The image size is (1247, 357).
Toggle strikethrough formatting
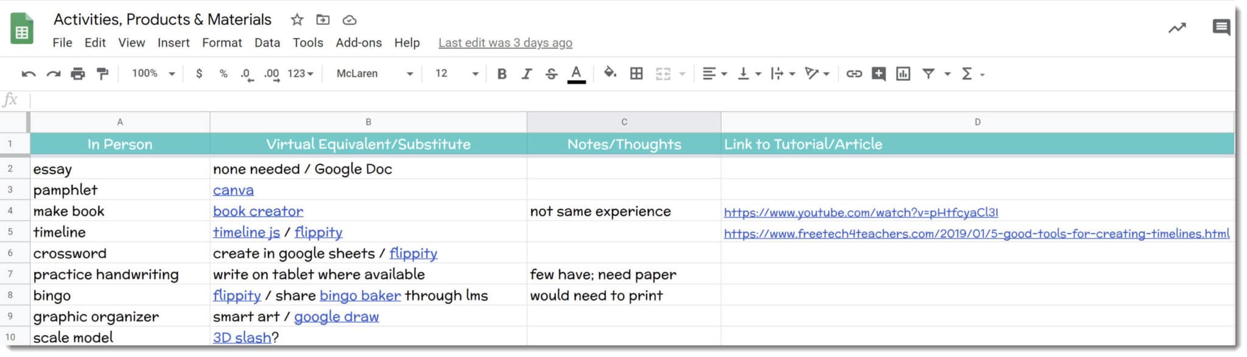coord(551,74)
